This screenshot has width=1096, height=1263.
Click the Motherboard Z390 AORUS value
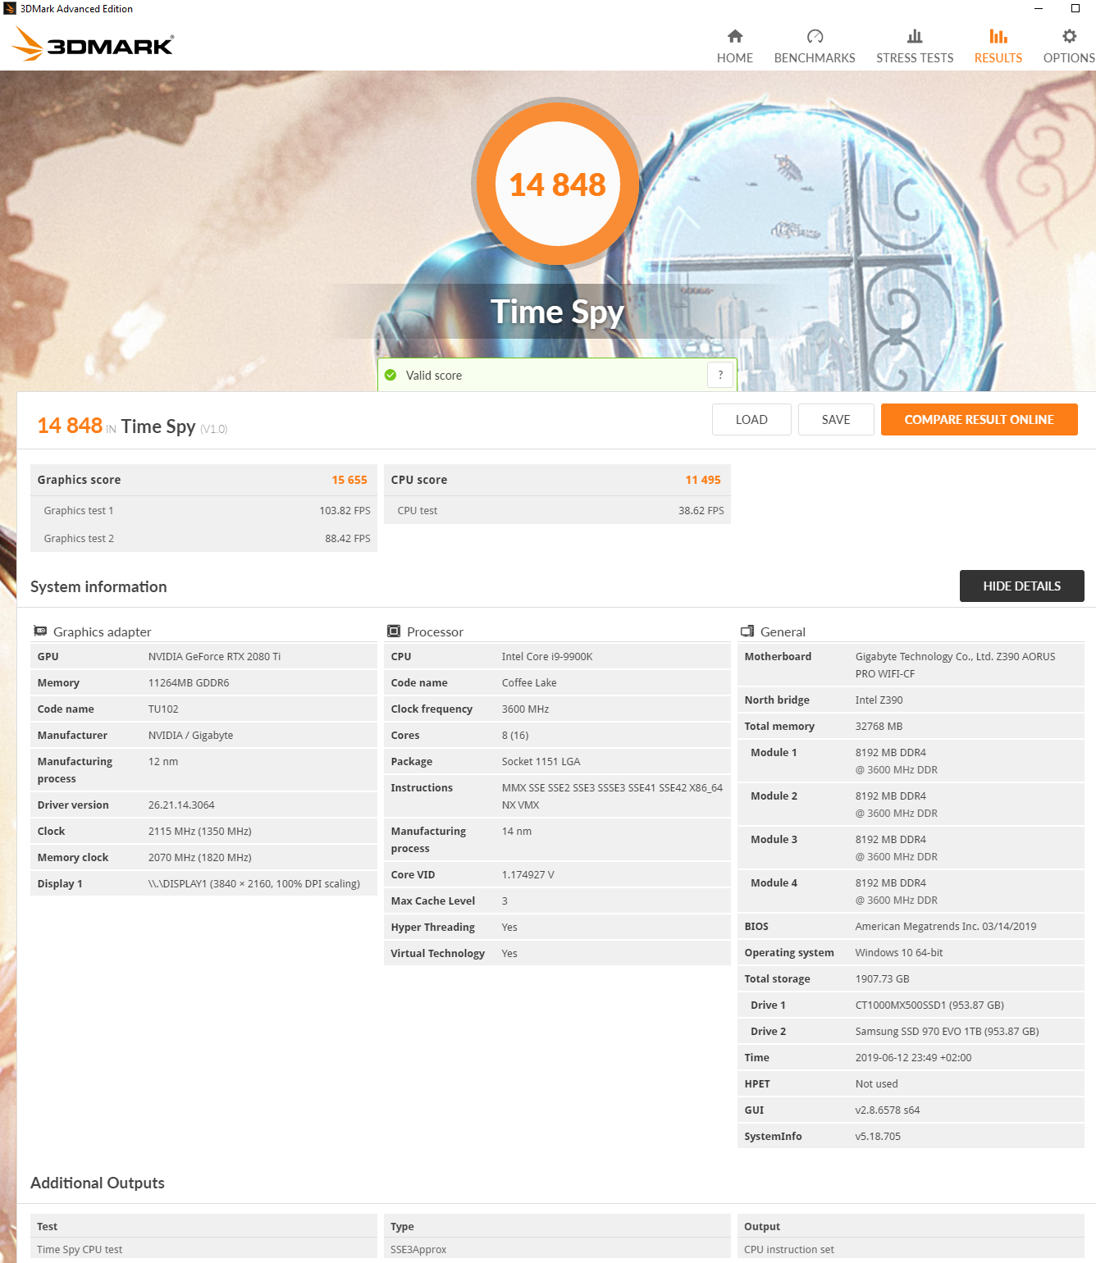pyautogui.click(x=955, y=664)
